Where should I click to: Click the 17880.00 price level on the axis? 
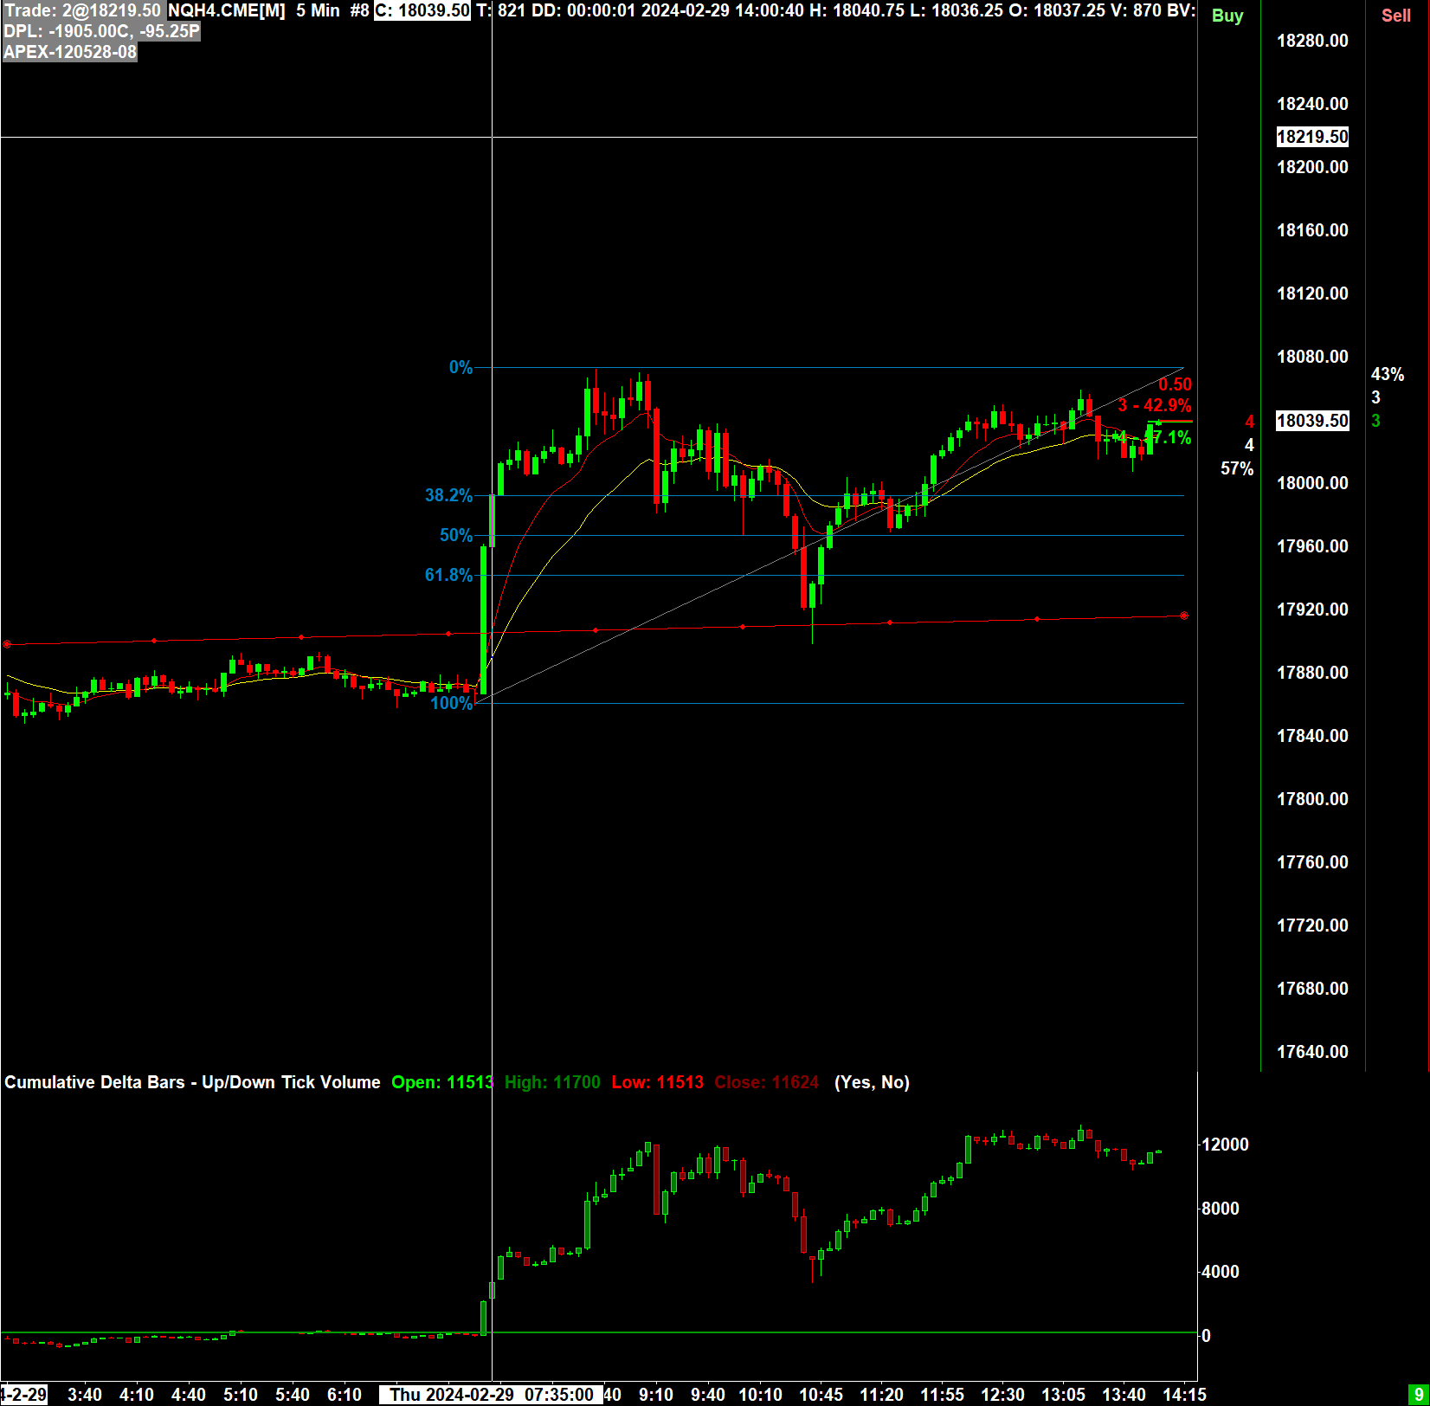tap(1312, 673)
